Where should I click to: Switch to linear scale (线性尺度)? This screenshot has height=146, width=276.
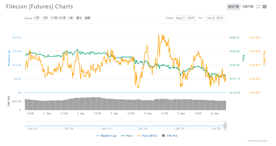[x=233, y=7]
